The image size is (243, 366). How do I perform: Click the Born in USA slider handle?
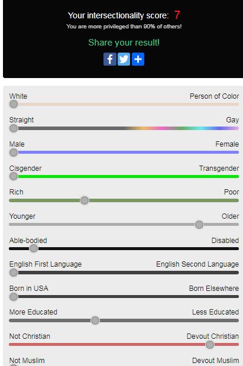click(x=14, y=297)
